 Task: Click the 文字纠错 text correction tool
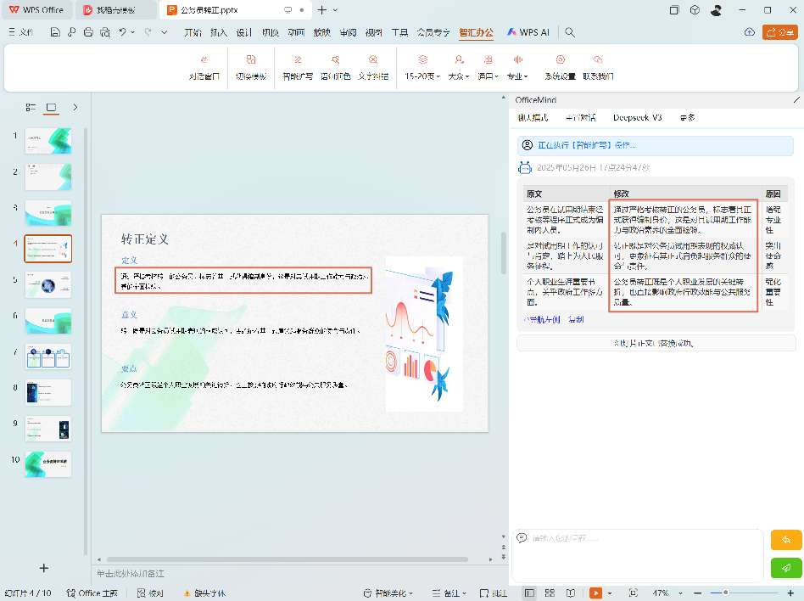pos(373,68)
